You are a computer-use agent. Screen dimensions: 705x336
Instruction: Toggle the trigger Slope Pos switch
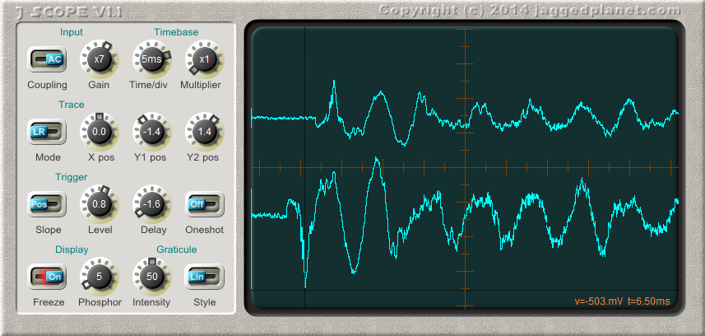[47, 204]
